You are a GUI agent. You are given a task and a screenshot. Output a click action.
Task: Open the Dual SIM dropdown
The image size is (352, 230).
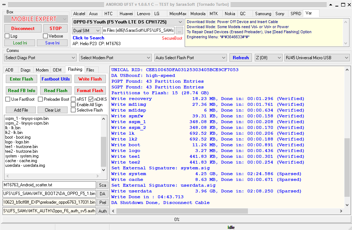pyautogui.click(x=98, y=31)
